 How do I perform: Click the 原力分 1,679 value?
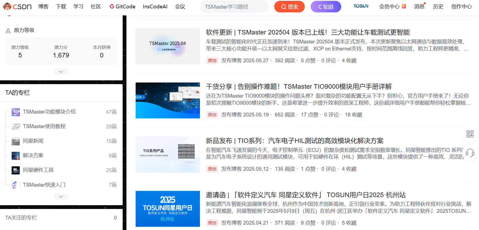click(x=61, y=55)
